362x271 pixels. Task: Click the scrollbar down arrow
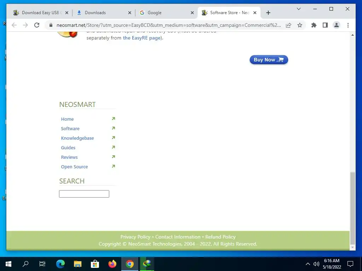coord(352,247)
